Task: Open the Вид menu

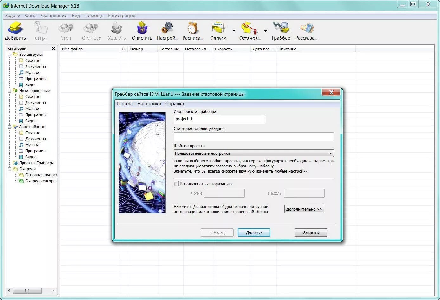Action: (76, 15)
